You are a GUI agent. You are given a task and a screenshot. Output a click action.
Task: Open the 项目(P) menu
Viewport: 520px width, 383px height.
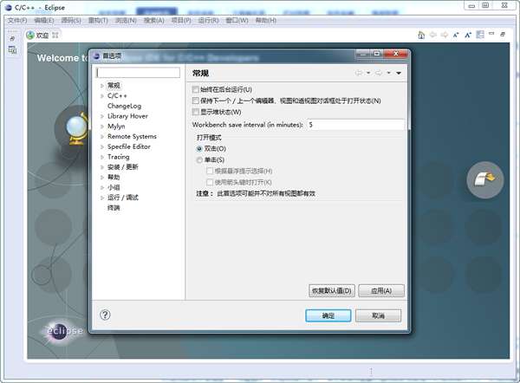[x=181, y=21]
